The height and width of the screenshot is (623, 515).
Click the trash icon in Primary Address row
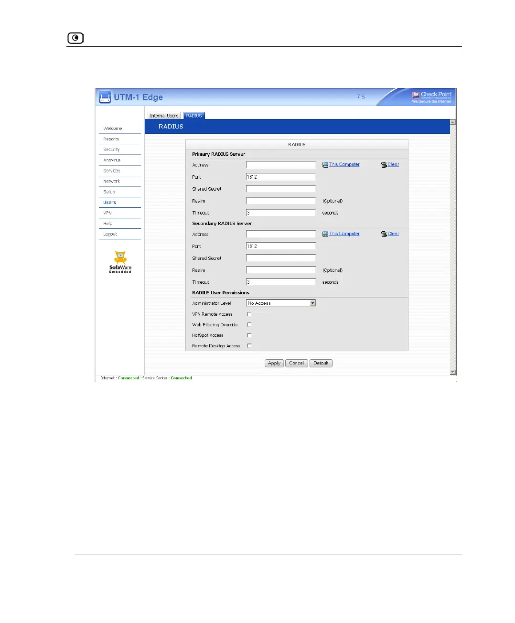tap(384, 165)
